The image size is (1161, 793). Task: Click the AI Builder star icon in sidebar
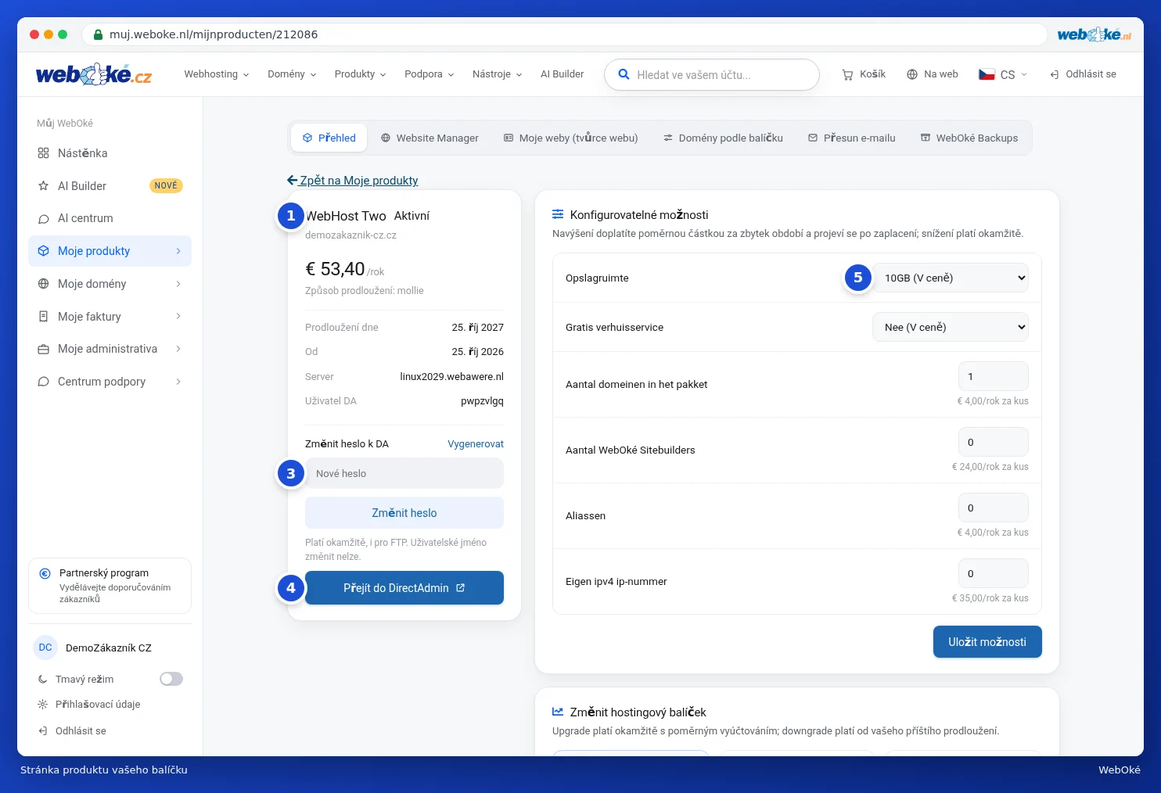44,186
